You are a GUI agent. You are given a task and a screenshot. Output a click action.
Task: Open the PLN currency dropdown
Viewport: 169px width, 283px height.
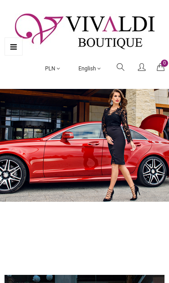(x=52, y=69)
